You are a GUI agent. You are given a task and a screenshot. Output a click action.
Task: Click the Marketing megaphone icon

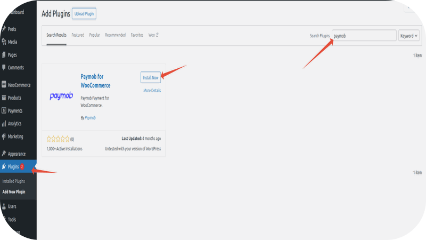[4, 137]
